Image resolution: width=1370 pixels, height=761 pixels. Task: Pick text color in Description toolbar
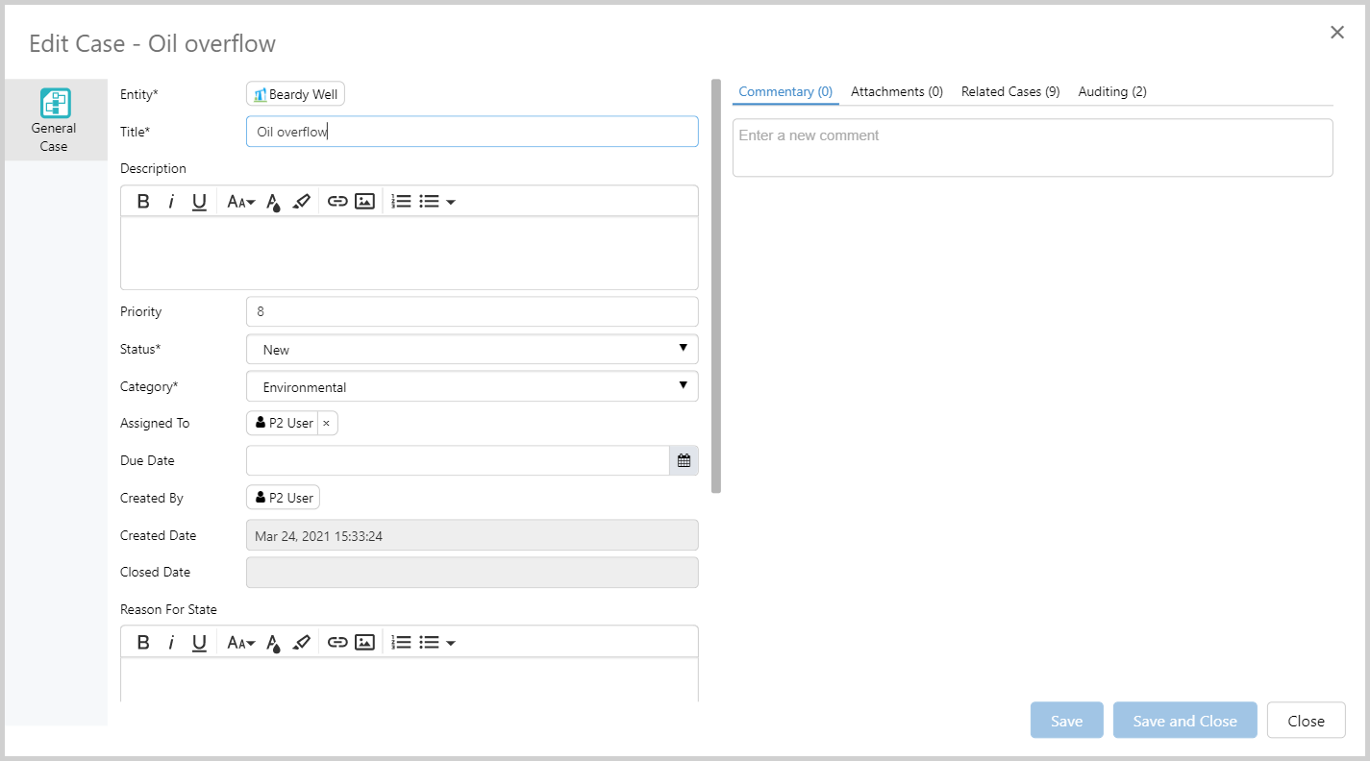274,201
